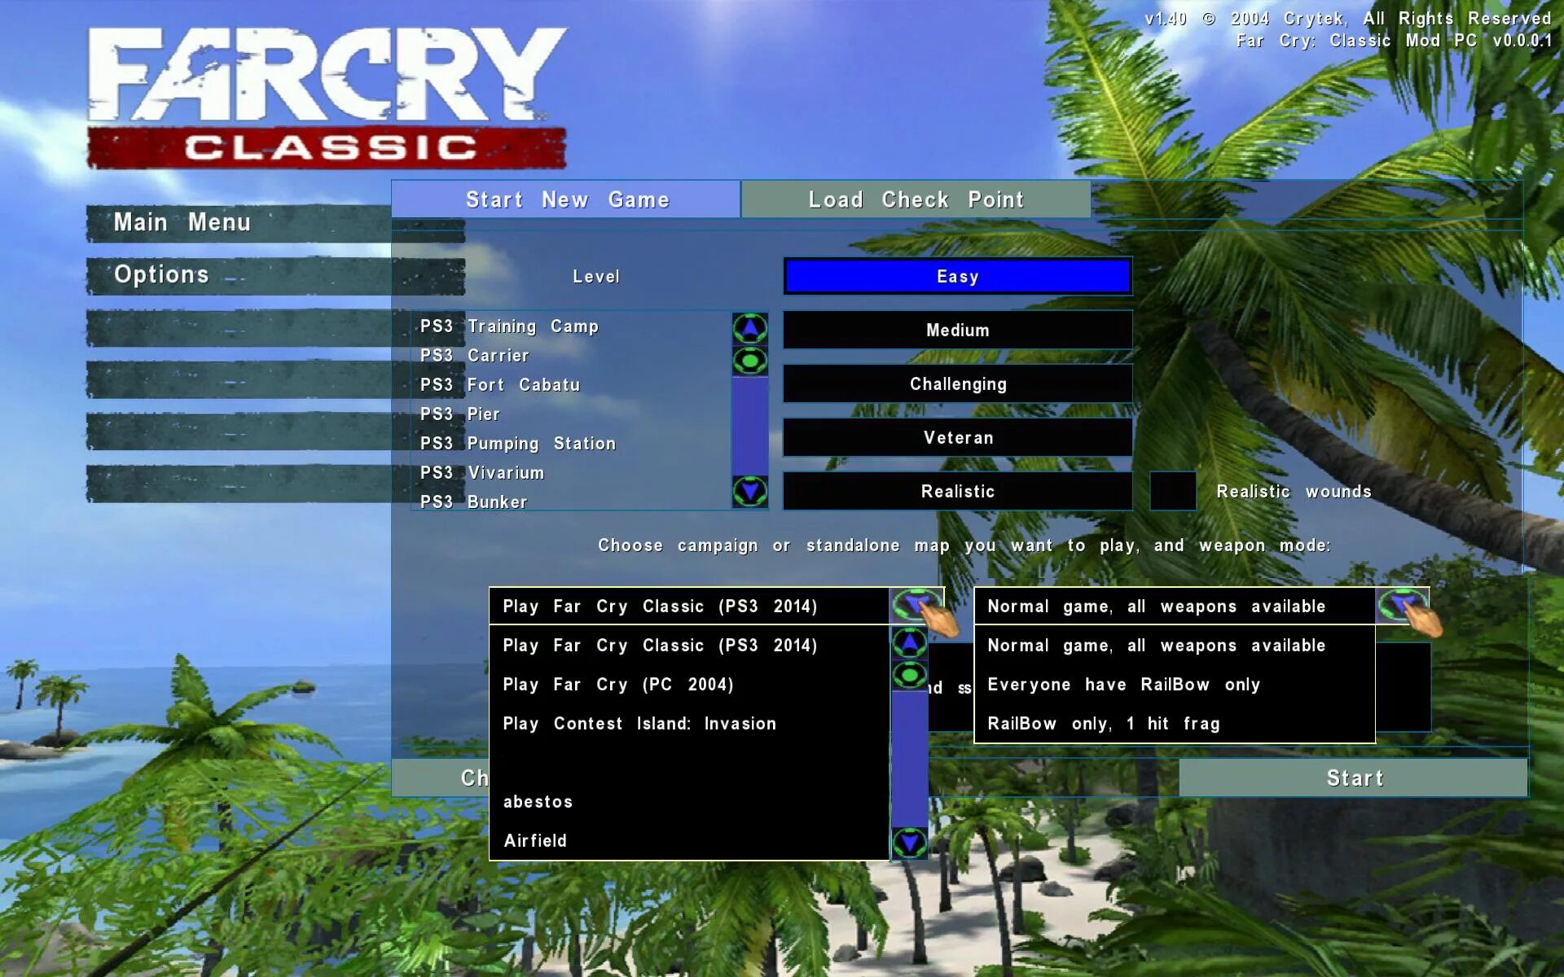Image resolution: width=1564 pixels, height=977 pixels.
Task: Select Play Contest Island Invasion
Action: (x=639, y=724)
